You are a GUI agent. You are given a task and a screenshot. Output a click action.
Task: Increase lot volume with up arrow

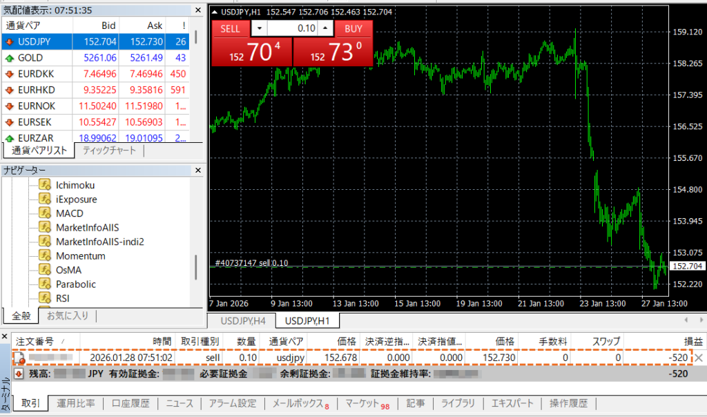[325, 28]
